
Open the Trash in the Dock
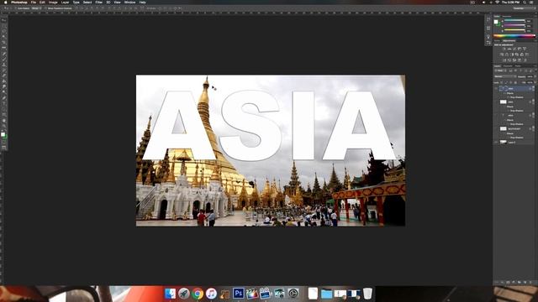click(367, 294)
